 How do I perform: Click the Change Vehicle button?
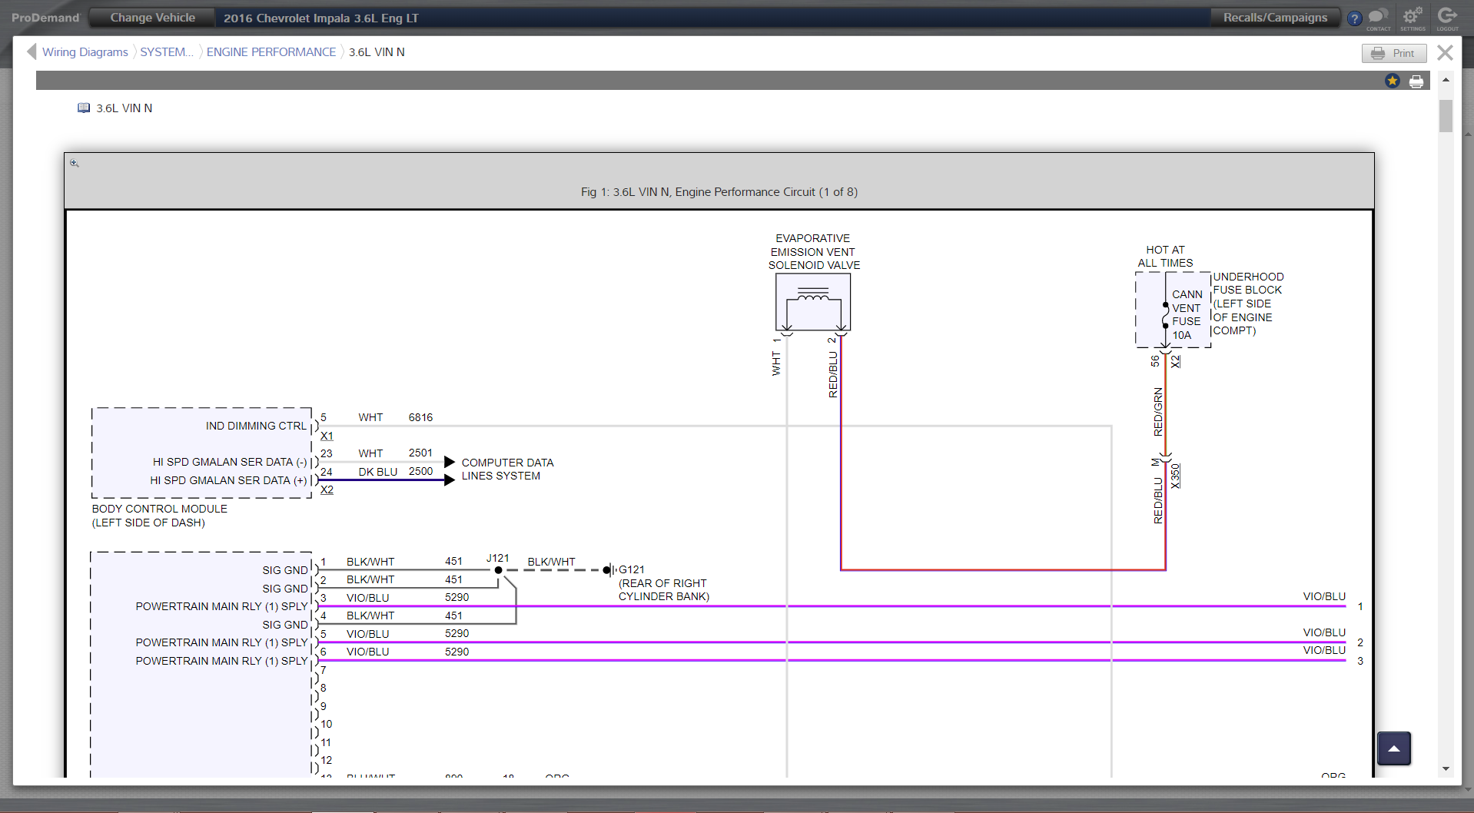152,18
